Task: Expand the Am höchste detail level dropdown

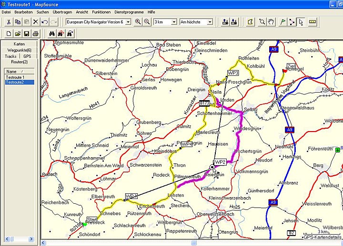Action: 209,22
